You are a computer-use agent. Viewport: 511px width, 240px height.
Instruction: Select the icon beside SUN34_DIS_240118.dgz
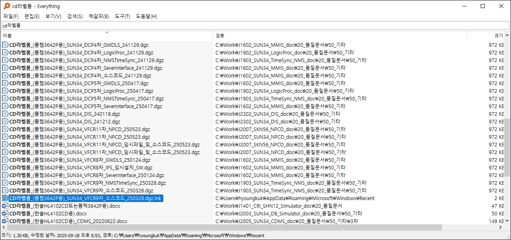click(x=5, y=114)
